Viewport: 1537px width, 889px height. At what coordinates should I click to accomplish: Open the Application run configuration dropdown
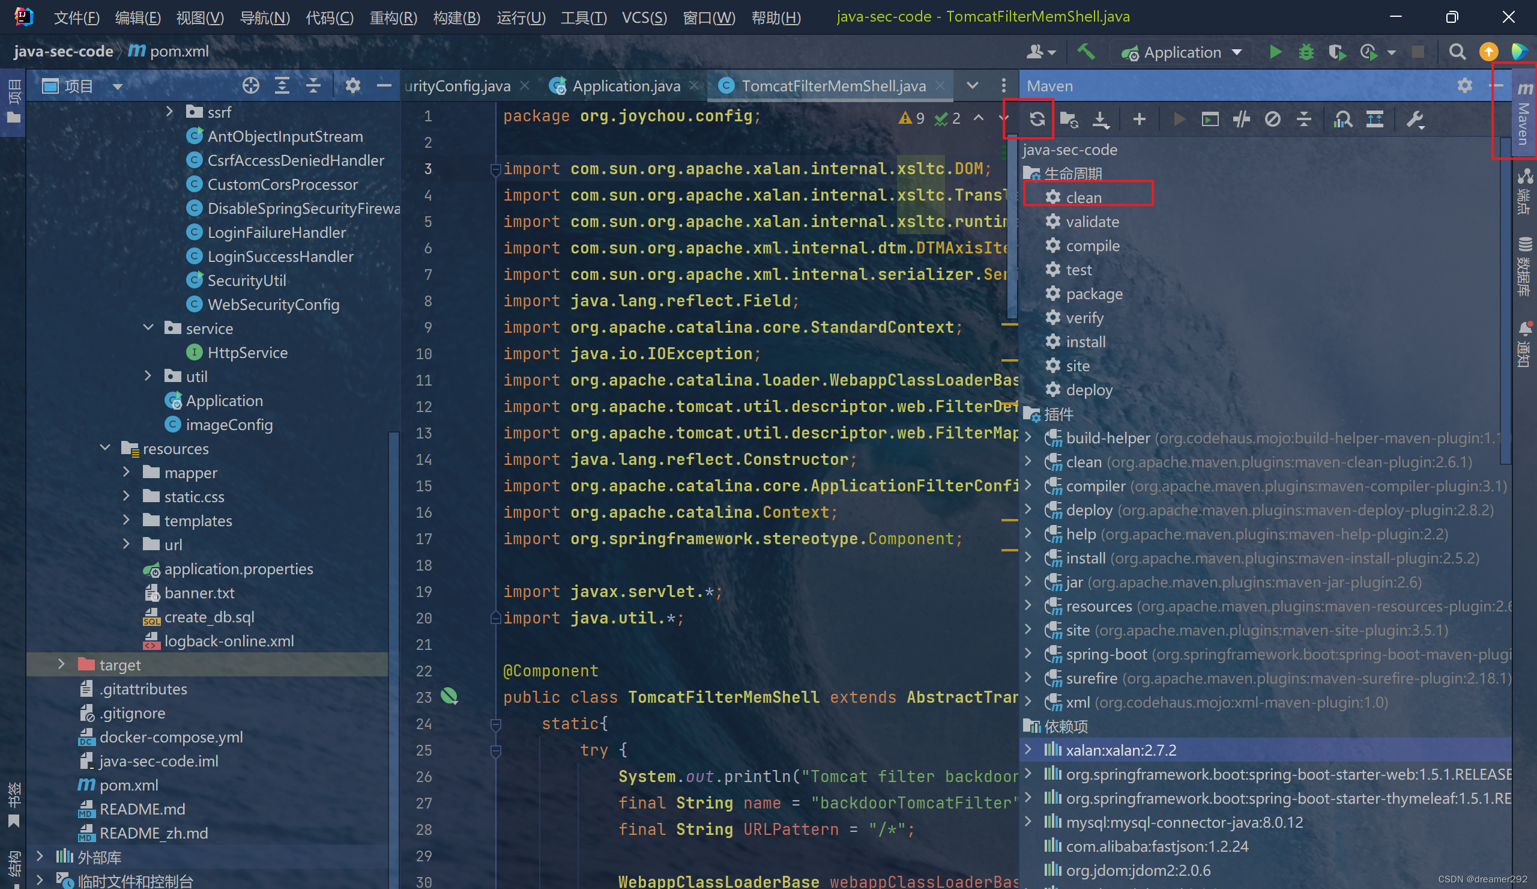(1182, 52)
